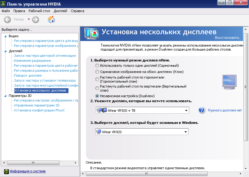Open the Дисплей menu
The height and width of the screenshot is (177, 249).
pos(60,11)
